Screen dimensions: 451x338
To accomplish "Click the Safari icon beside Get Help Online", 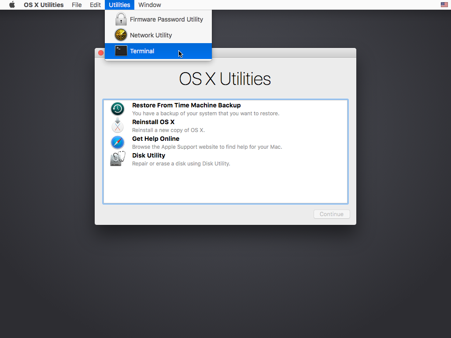I will pos(117,142).
